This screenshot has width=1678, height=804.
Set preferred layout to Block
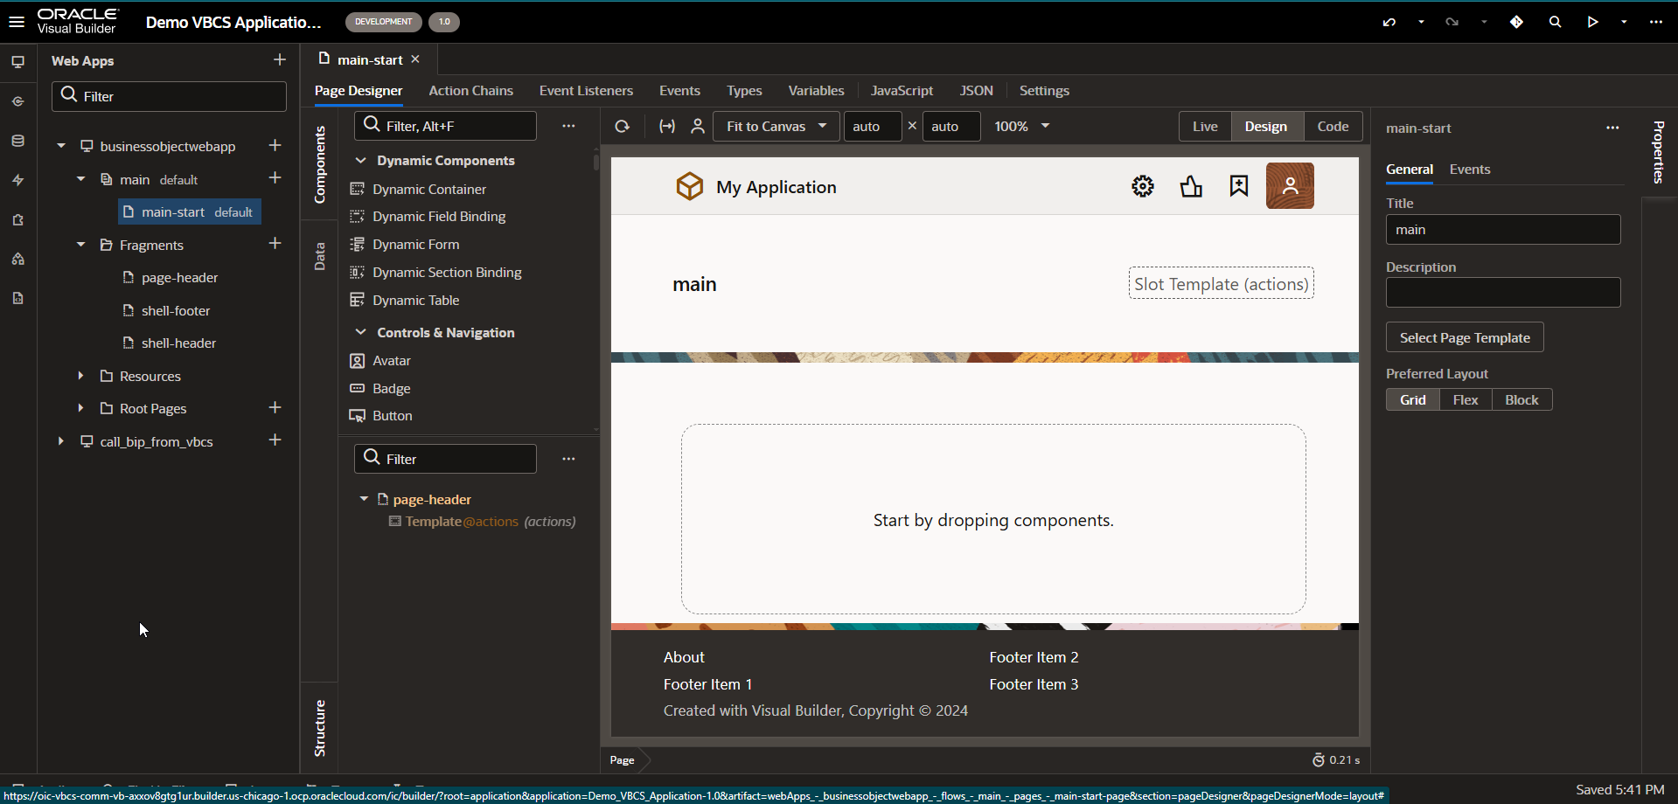tap(1521, 399)
